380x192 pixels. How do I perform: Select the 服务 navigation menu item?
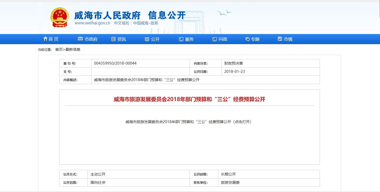point(189,39)
